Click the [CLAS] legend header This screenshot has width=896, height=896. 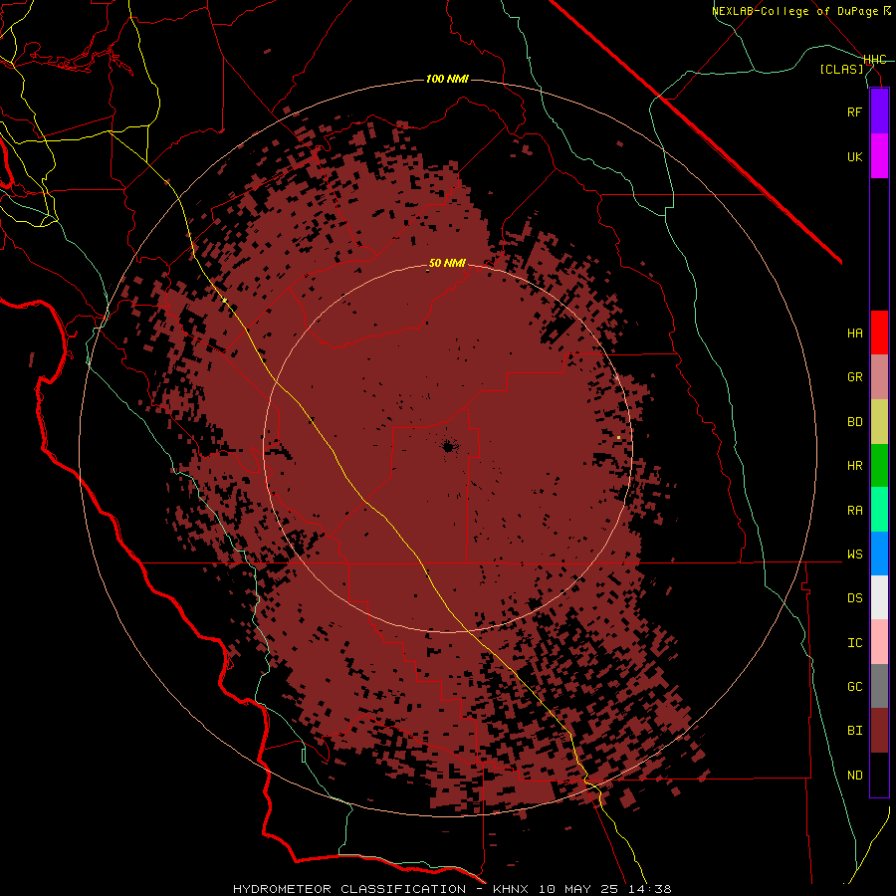[x=841, y=70]
